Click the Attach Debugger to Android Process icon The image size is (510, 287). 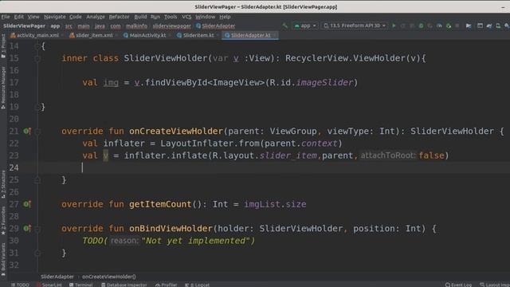pyautogui.click(x=449, y=26)
